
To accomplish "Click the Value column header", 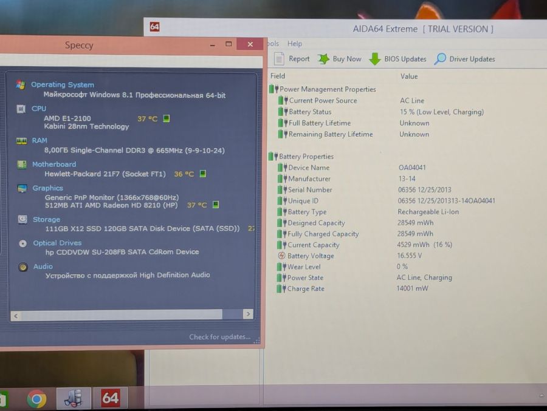I will [x=409, y=76].
